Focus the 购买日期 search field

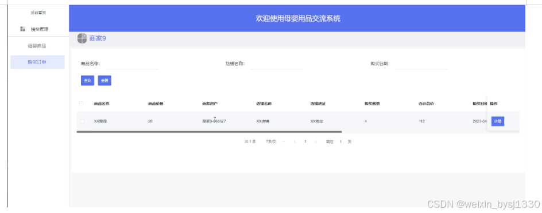(x=421, y=64)
